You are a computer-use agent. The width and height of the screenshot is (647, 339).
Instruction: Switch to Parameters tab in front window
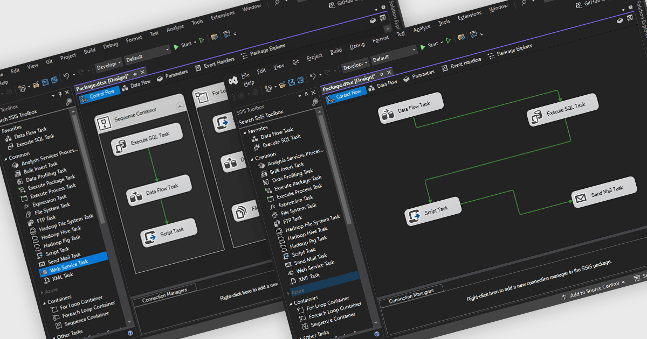(x=418, y=76)
